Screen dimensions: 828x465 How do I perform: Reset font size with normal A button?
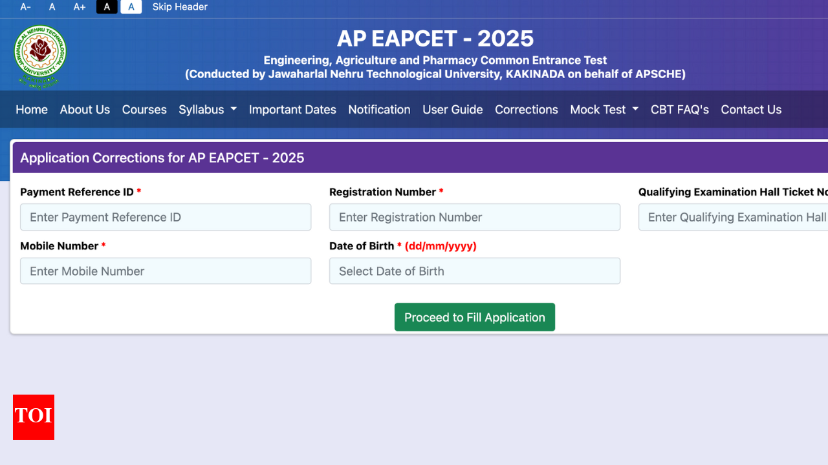(x=52, y=7)
